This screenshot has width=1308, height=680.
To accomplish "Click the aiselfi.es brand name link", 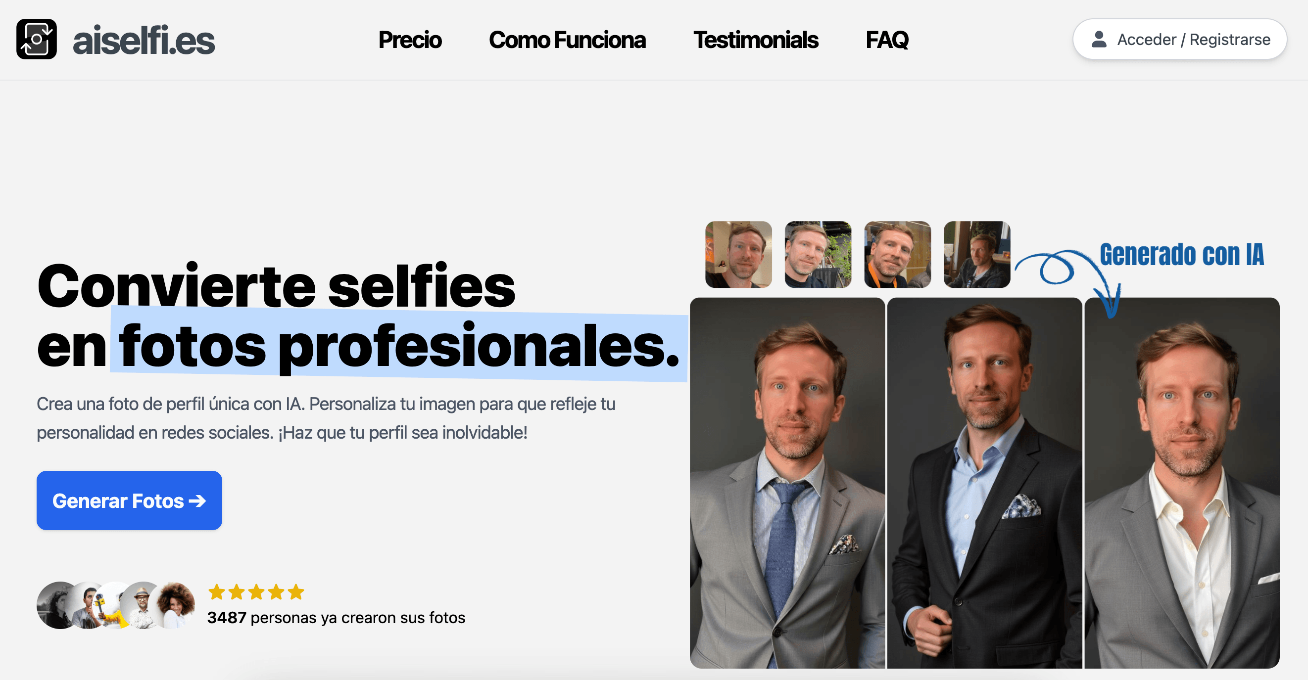I will pos(144,41).
